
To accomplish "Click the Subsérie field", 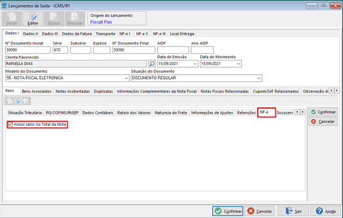I will coord(80,50).
